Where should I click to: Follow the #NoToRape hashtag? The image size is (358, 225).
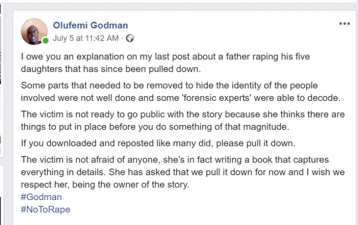point(45,210)
